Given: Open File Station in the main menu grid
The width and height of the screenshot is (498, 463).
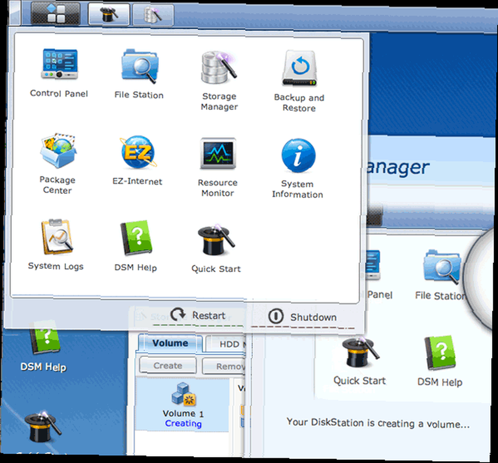Looking at the screenshot, I should (x=139, y=74).
